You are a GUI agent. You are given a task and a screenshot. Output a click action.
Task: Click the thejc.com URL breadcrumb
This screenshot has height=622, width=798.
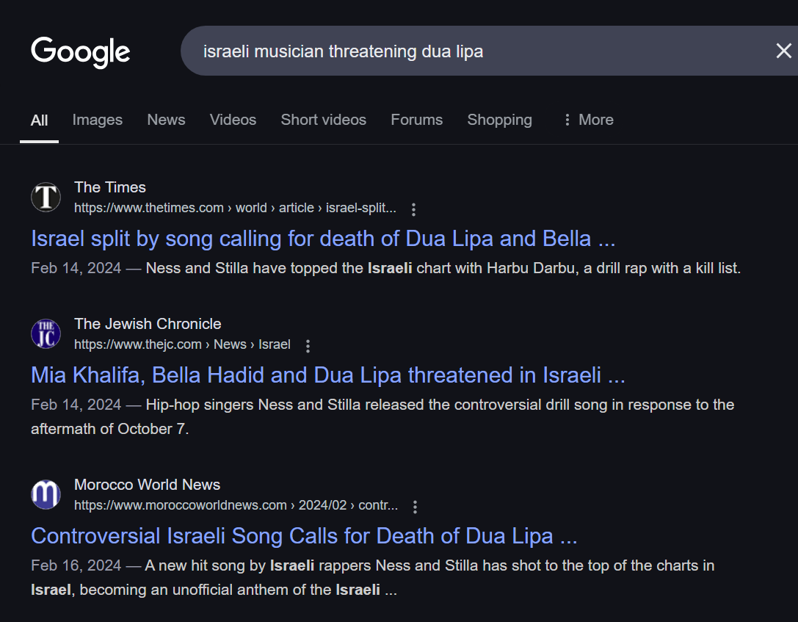click(182, 344)
